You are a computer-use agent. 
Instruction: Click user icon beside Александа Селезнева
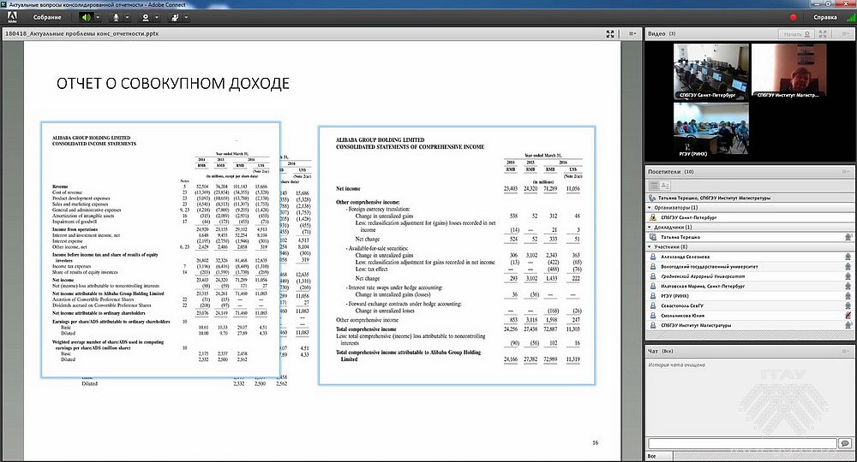(652, 257)
